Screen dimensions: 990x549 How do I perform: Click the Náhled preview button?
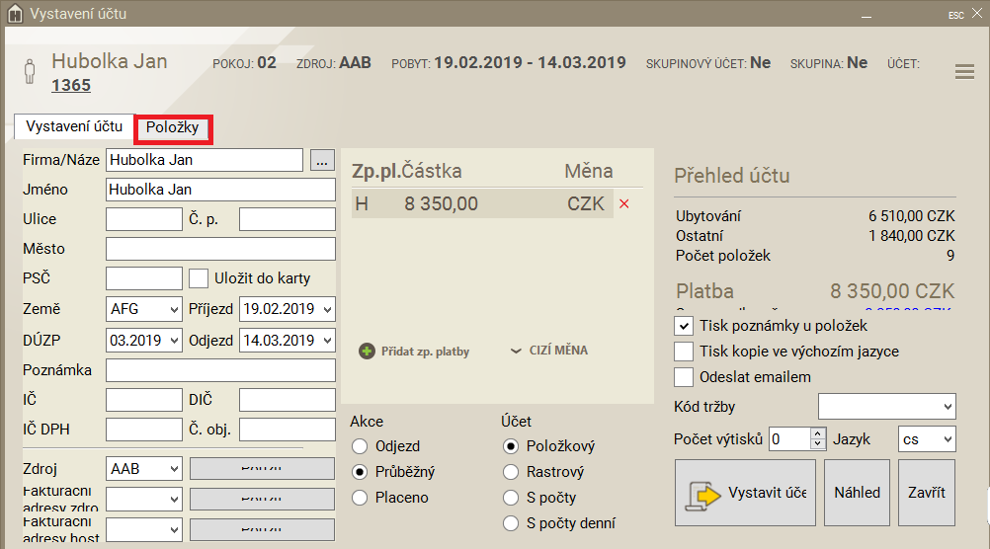tap(857, 493)
